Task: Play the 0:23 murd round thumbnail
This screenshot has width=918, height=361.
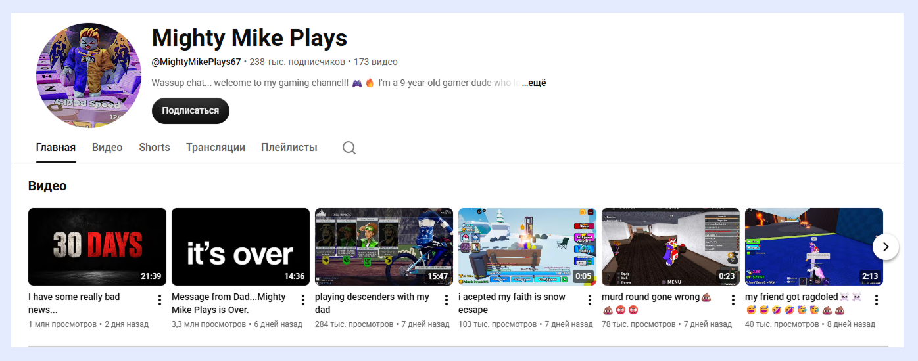Action: [671, 247]
